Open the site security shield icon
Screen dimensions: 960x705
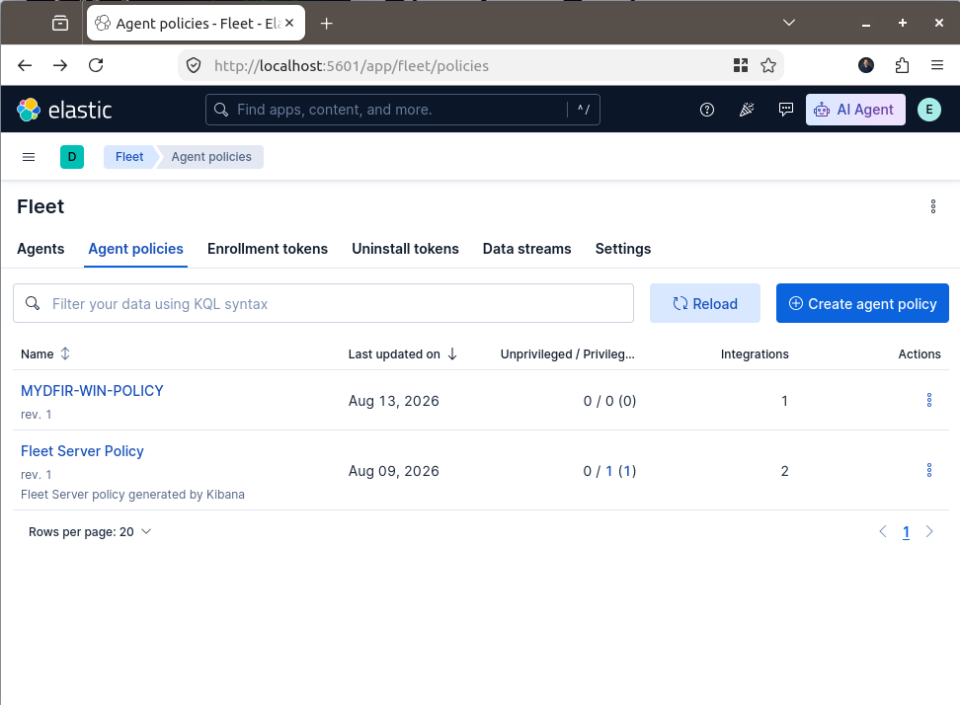click(x=194, y=65)
